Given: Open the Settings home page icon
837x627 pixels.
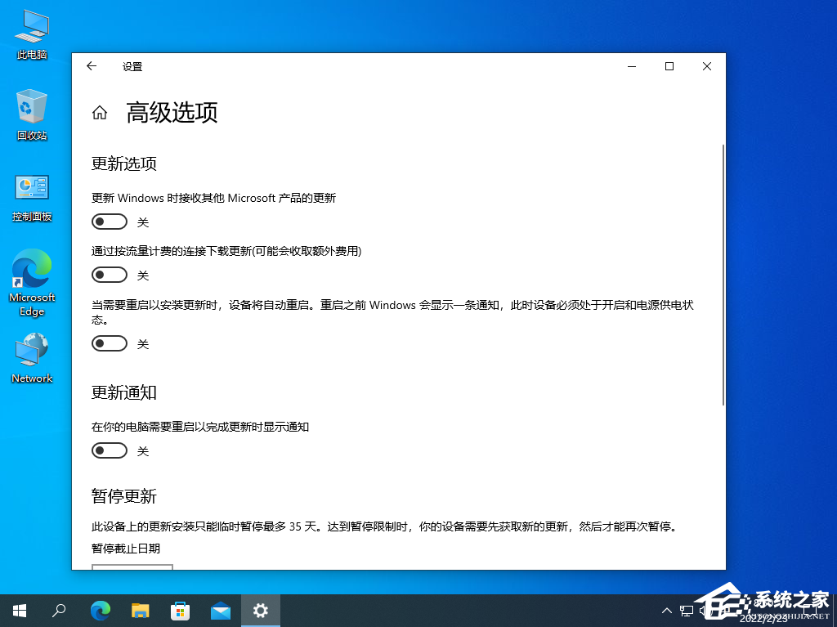Looking at the screenshot, I should (99, 113).
